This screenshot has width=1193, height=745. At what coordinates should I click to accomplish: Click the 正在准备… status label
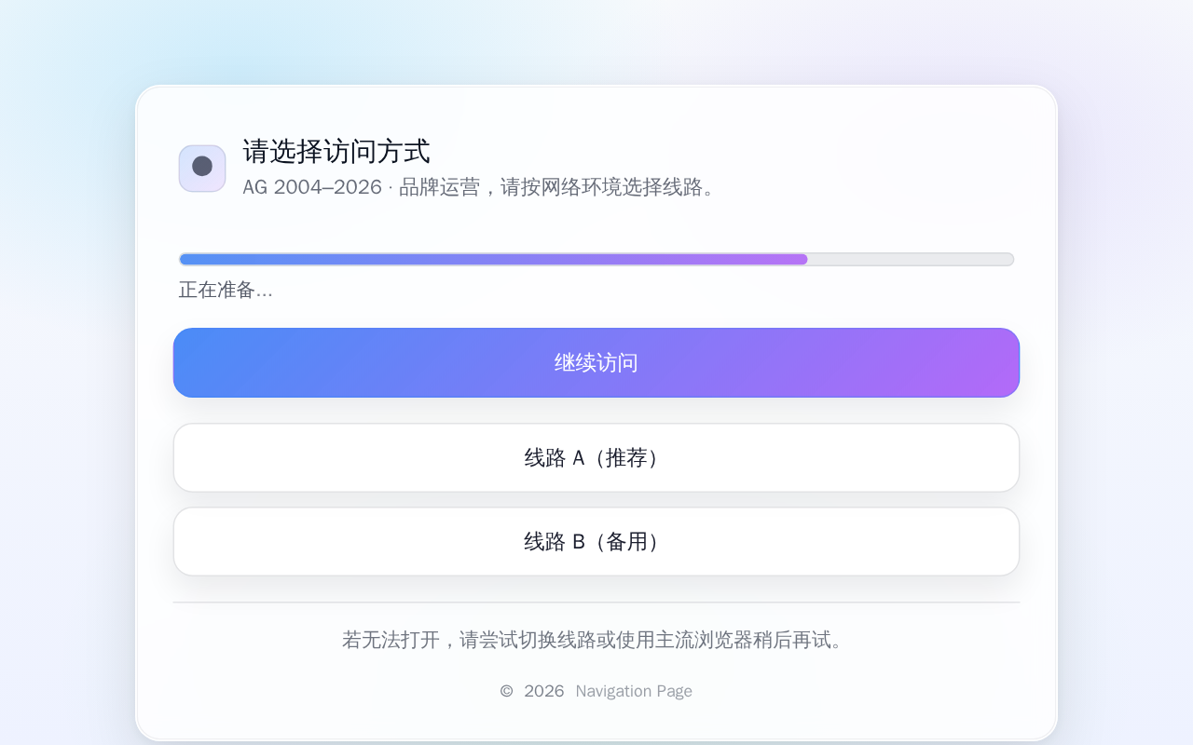click(226, 290)
